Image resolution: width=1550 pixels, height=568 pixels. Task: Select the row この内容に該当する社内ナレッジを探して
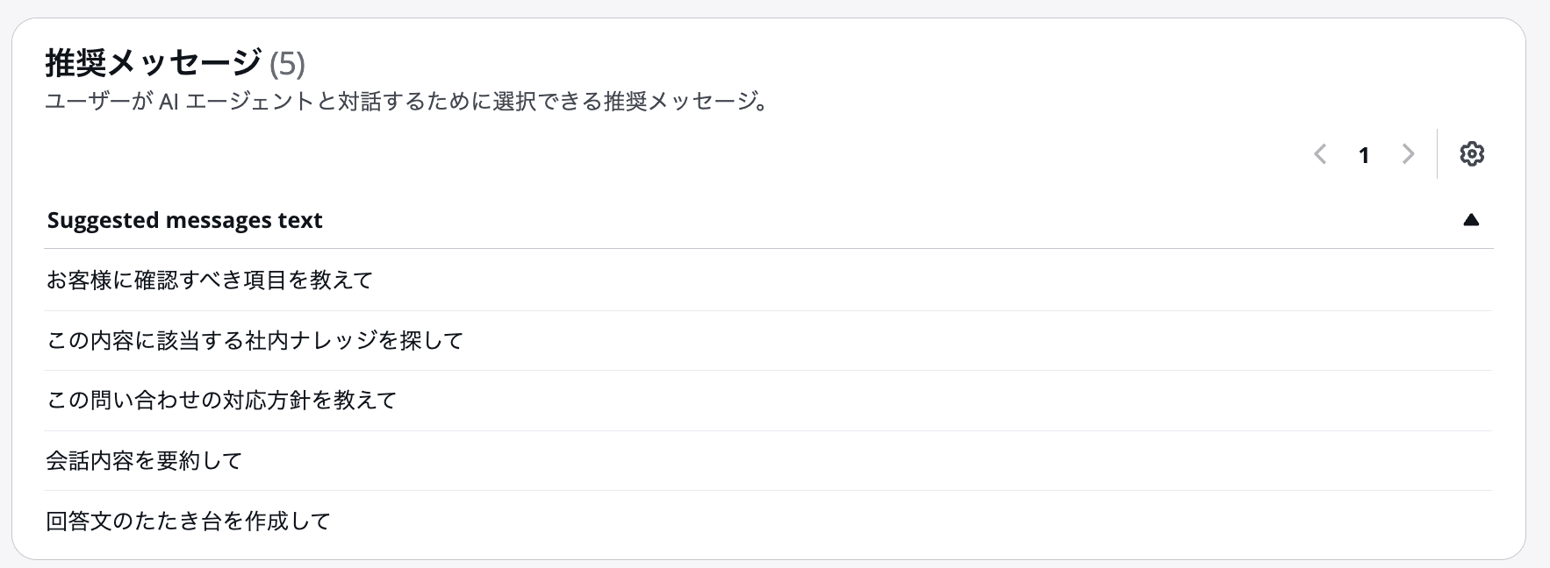(x=254, y=340)
